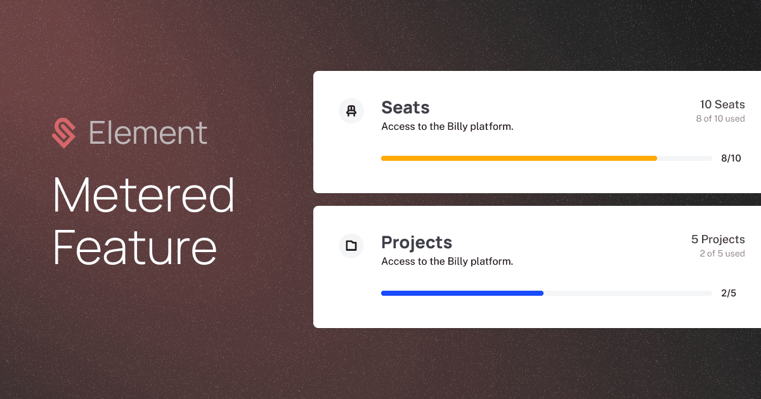Click the 8/10 counter
Image resolution: width=761 pixels, height=399 pixels.
point(731,158)
